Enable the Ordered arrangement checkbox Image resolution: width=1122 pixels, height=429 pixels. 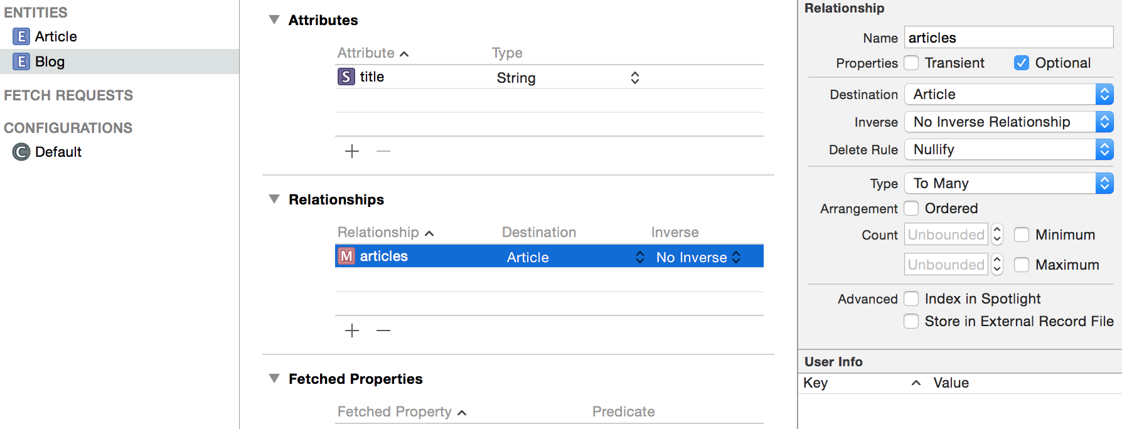[x=911, y=208]
